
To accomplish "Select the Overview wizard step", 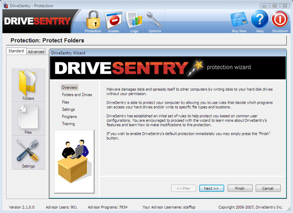I will click(x=70, y=87).
